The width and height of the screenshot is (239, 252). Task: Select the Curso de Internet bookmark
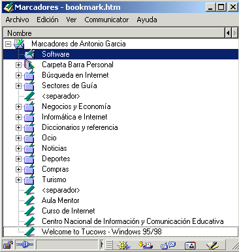69,211
